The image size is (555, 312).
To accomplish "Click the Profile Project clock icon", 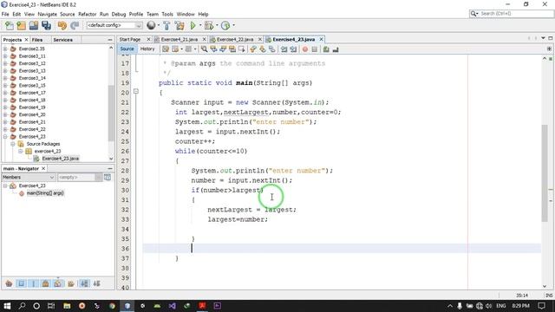I will click(225, 25).
